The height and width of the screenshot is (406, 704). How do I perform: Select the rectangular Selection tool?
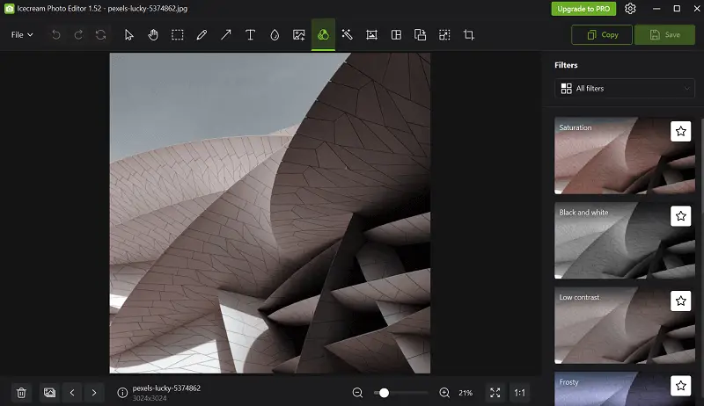point(178,34)
